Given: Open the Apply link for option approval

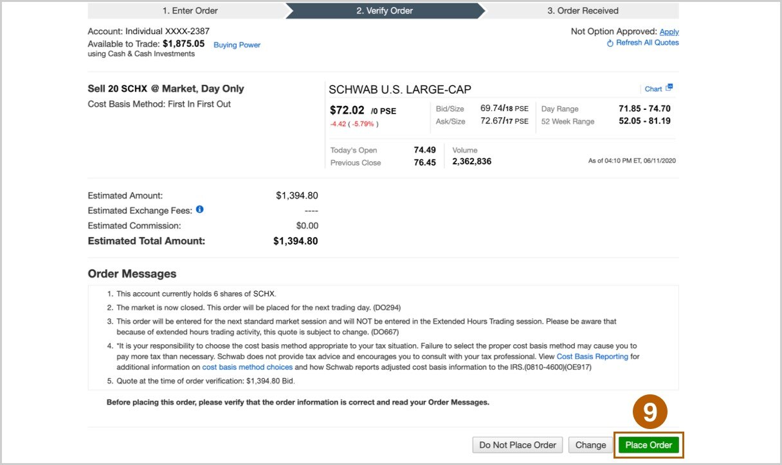Looking at the screenshot, I should pos(669,31).
